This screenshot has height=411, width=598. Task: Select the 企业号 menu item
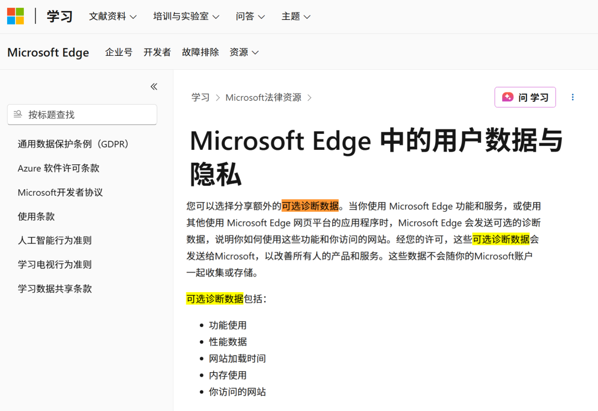coord(118,52)
